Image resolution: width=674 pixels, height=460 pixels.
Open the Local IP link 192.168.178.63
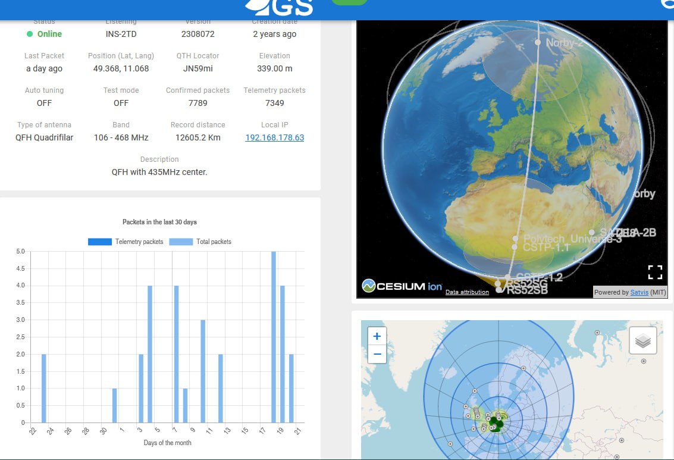(x=274, y=137)
